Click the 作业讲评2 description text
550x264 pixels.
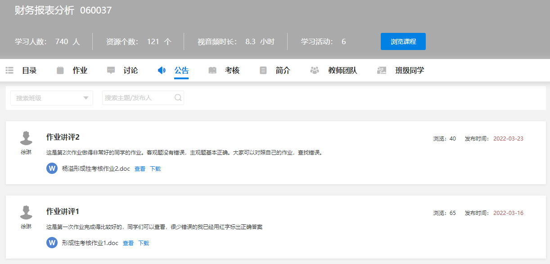[x=185, y=153]
